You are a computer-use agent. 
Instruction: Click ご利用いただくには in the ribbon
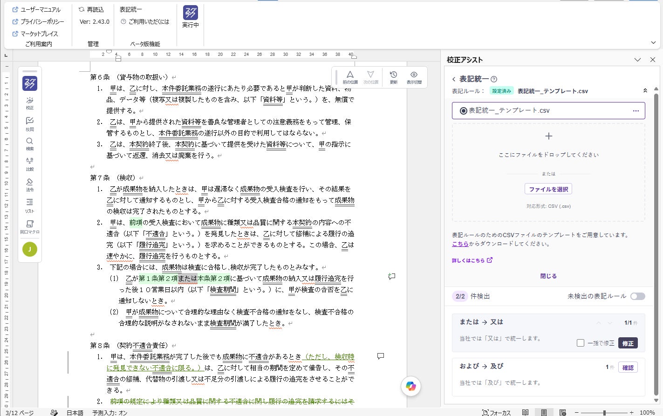tap(145, 21)
